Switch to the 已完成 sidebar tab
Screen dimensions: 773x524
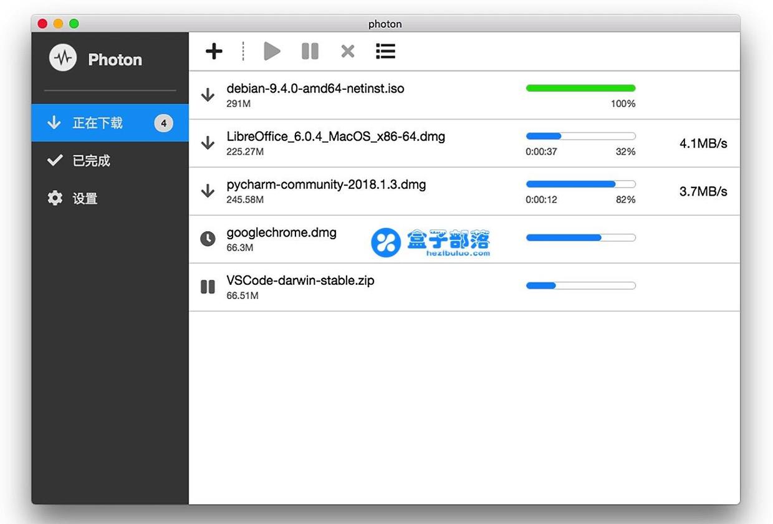coord(91,161)
